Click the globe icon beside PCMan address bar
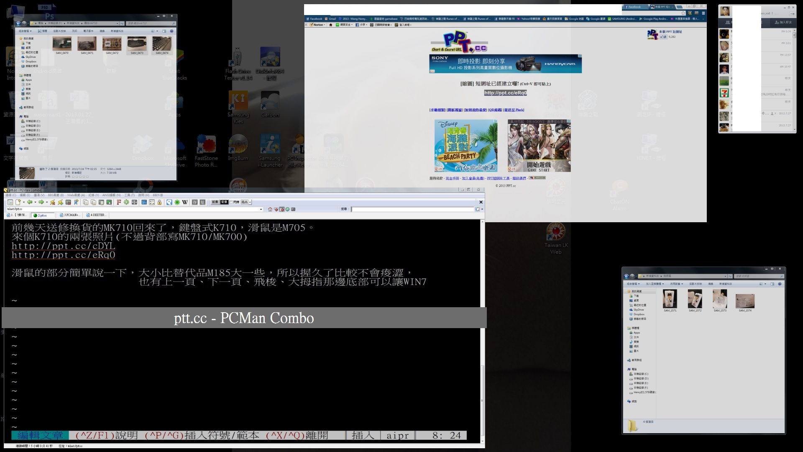 pos(287,209)
